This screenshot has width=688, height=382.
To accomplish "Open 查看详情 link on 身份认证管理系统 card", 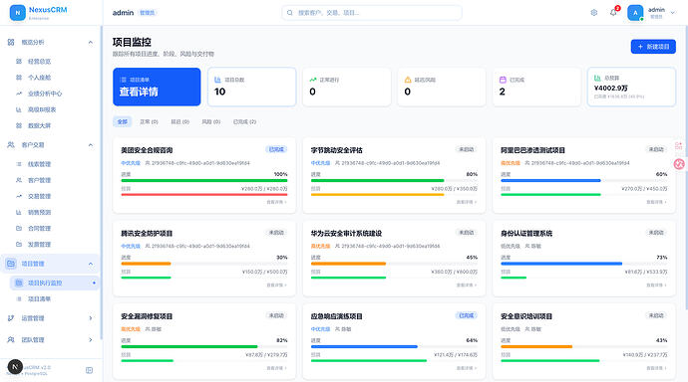I will pyautogui.click(x=656, y=286).
